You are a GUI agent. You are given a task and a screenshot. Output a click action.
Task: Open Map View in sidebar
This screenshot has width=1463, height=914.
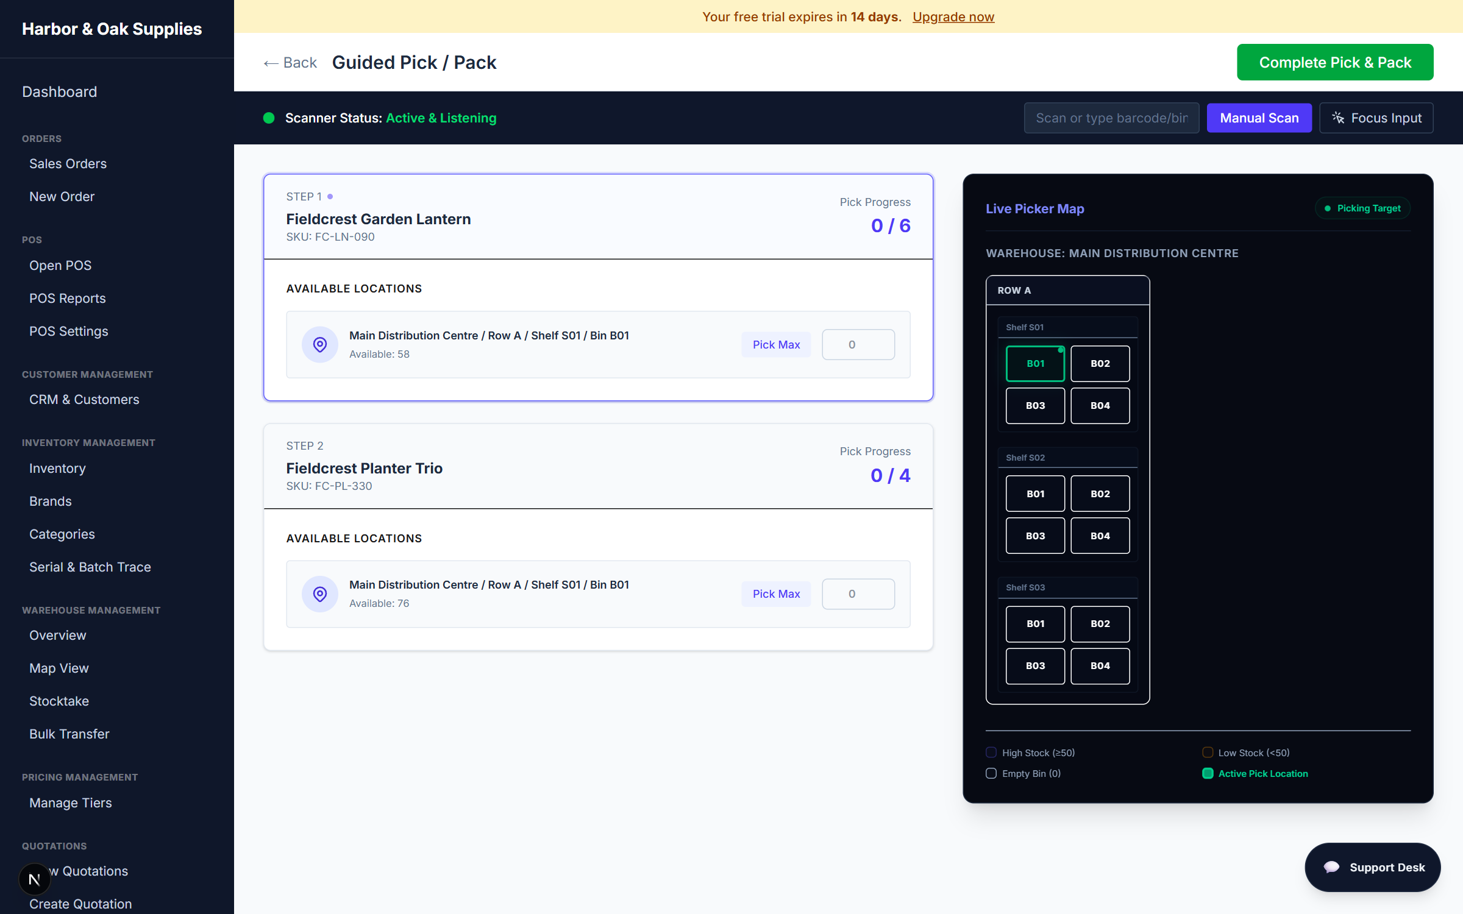pos(59,668)
